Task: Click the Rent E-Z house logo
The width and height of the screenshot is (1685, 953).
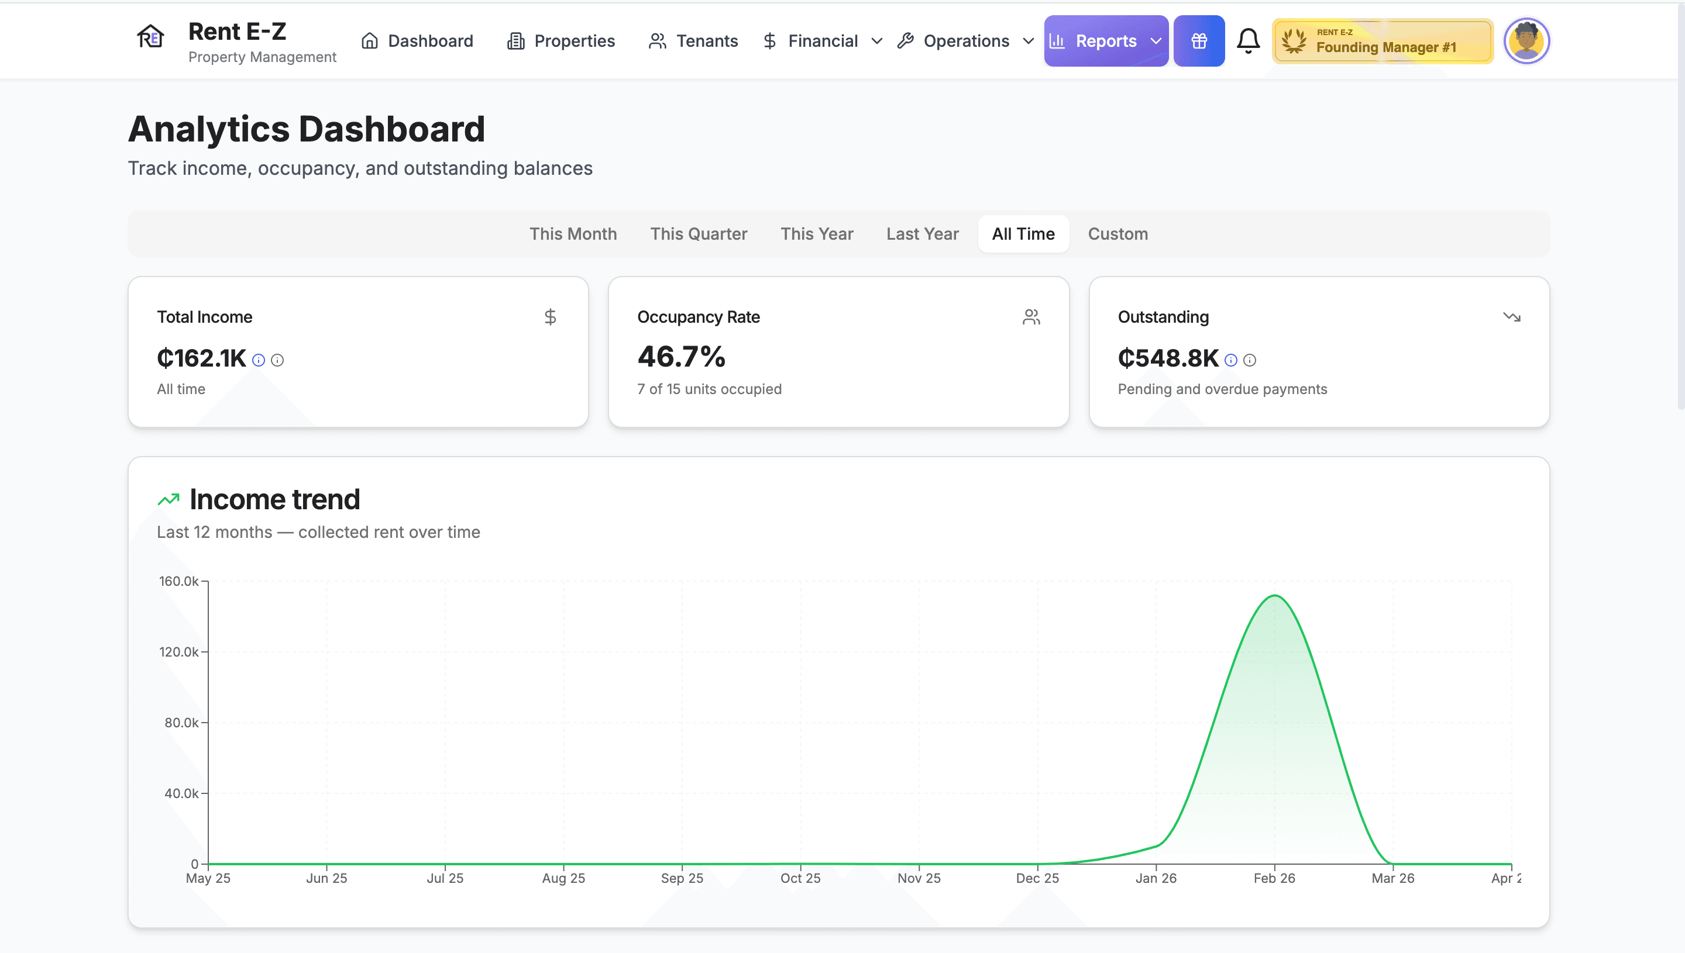Action: (150, 37)
